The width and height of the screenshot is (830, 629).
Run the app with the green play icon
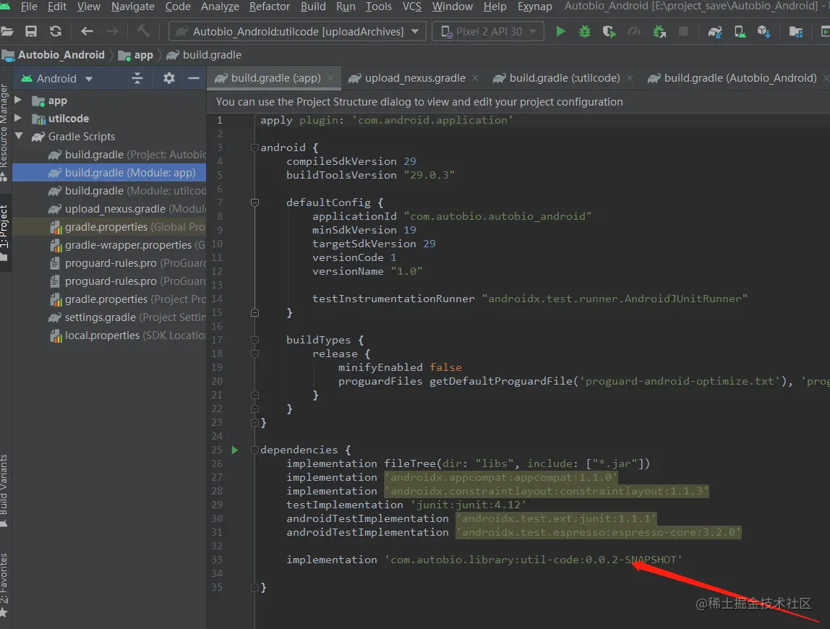560,32
